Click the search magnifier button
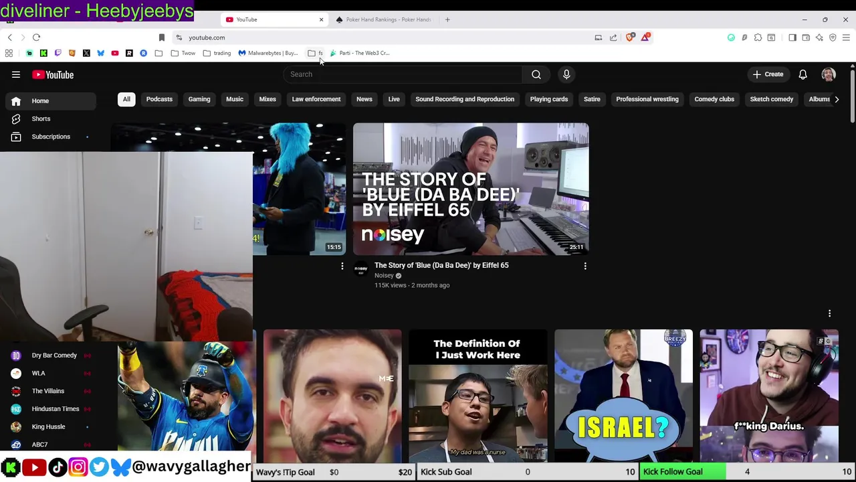 536,74
